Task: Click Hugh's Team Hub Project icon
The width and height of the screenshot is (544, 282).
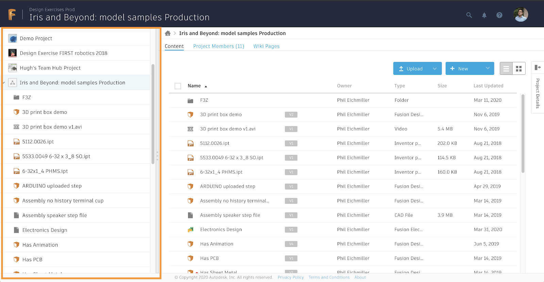Action: [x=13, y=68]
